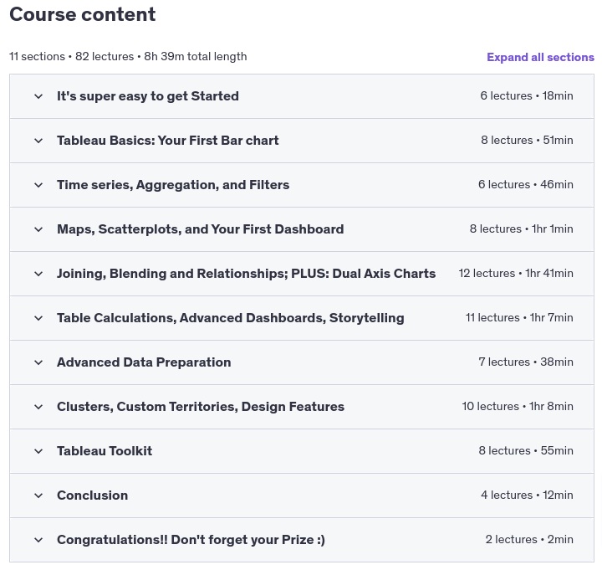Click the 4 lectures • 12min label

(x=527, y=495)
